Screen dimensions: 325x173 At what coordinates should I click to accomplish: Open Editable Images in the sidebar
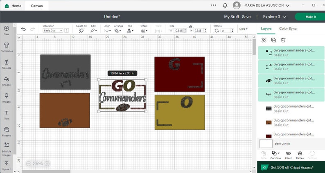7,149
